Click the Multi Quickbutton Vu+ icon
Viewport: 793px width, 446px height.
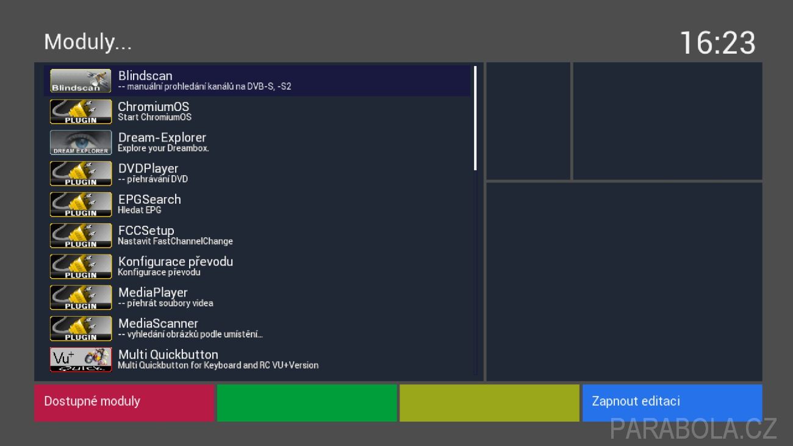click(x=81, y=359)
